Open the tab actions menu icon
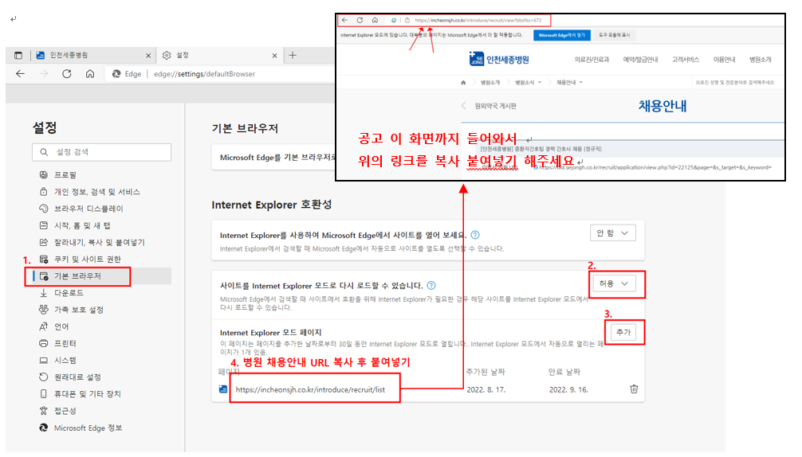Screen dimensions: 802x457 [x=18, y=55]
